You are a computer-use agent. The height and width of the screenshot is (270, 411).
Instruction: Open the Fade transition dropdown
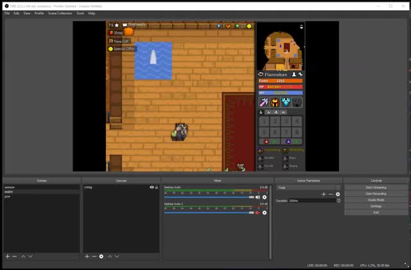(308, 188)
